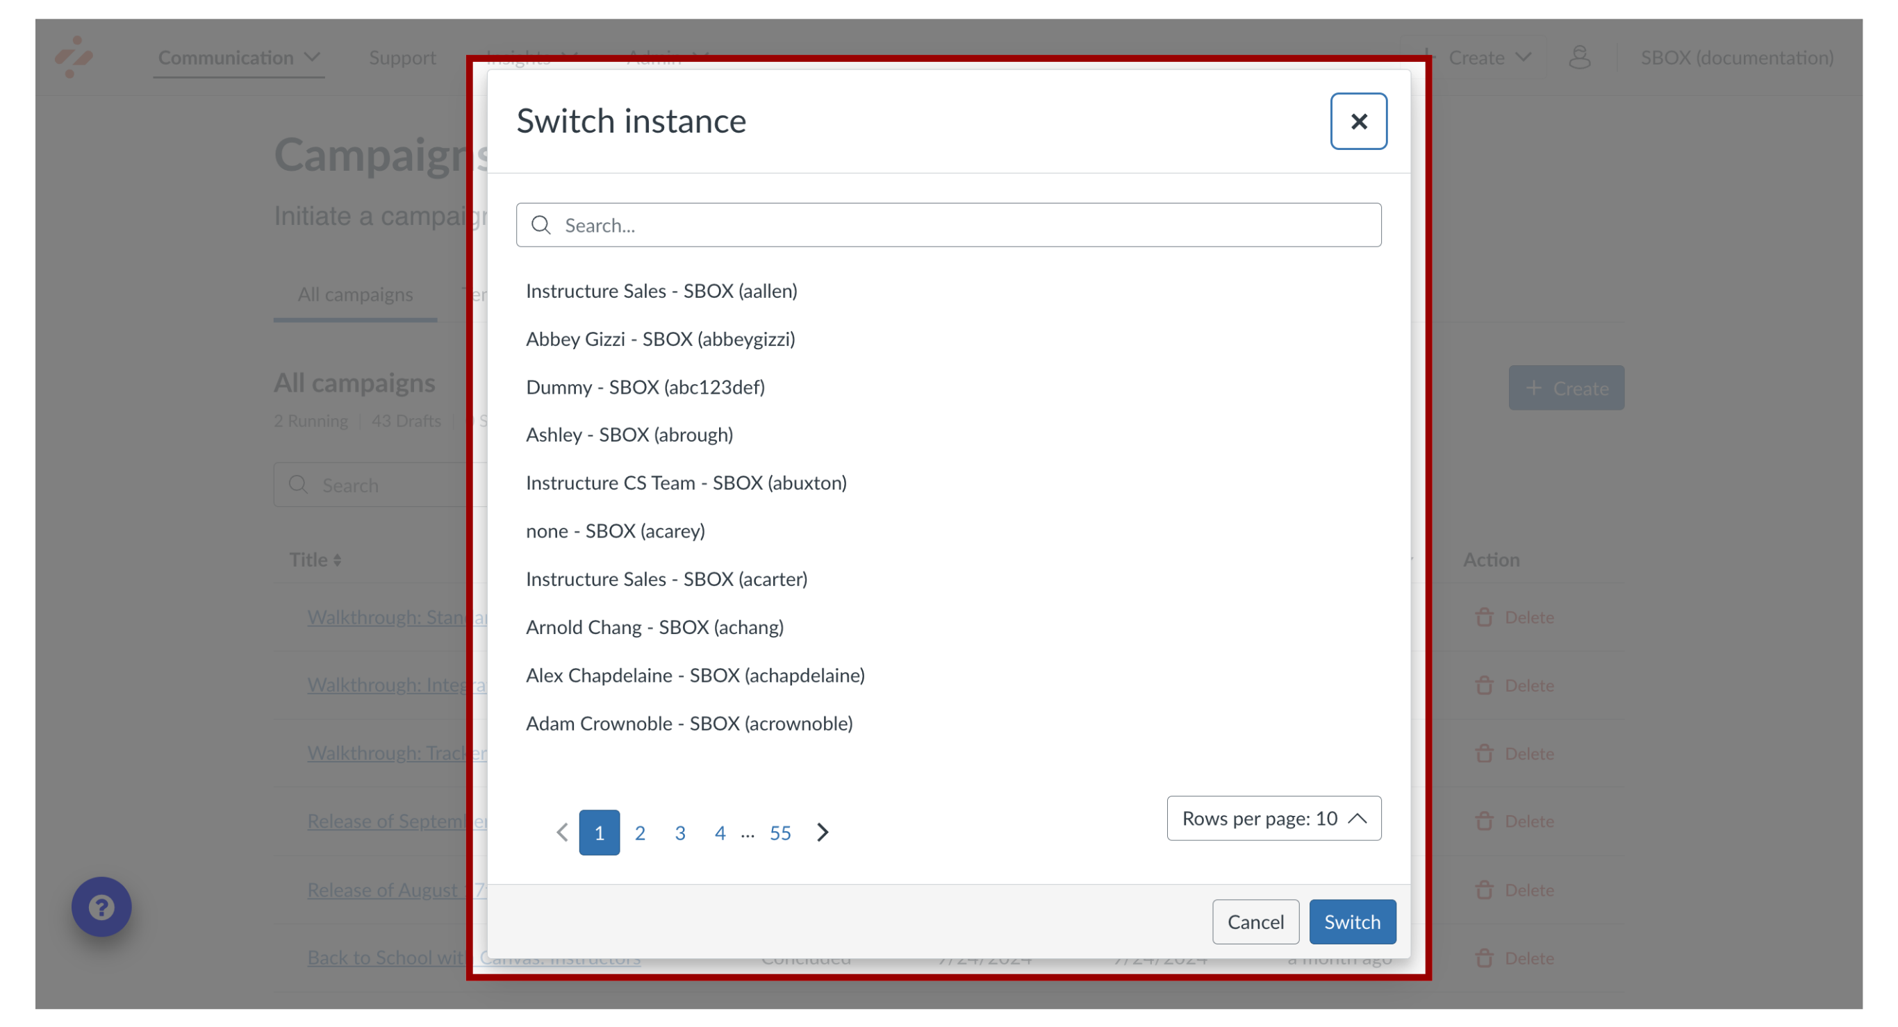This screenshot has height=1027, width=1898.
Task: Select Ashley - SBOX (abrough)
Action: point(629,435)
